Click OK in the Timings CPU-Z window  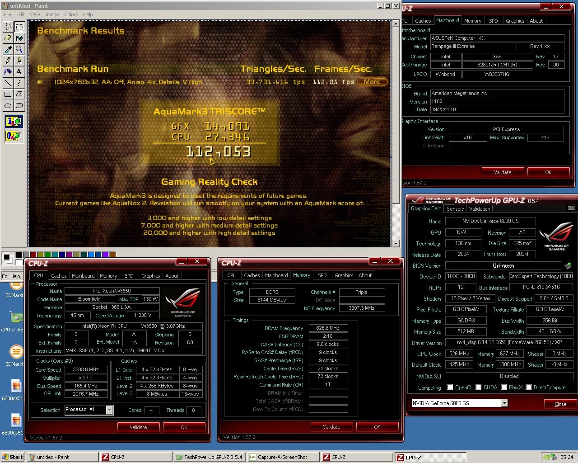coord(377,427)
